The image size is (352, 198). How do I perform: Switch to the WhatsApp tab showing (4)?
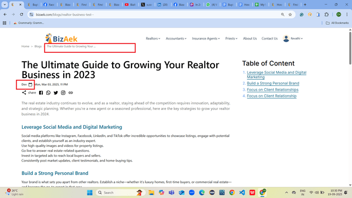[x=211, y=4]
